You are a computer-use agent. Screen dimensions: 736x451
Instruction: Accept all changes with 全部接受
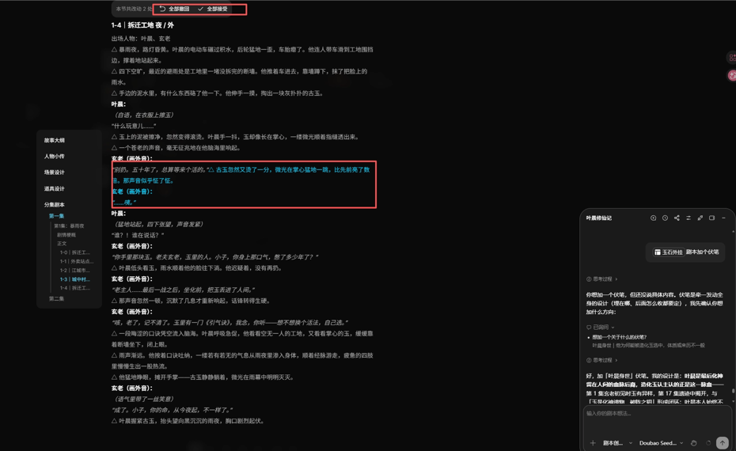(213, 9)
